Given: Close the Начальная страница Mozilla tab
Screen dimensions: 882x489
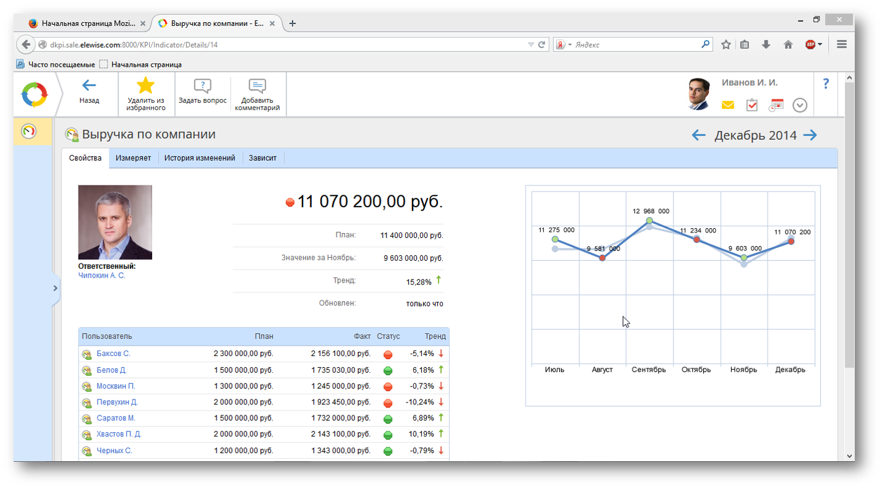Looking at the screenshot, I should click(143, 23).
